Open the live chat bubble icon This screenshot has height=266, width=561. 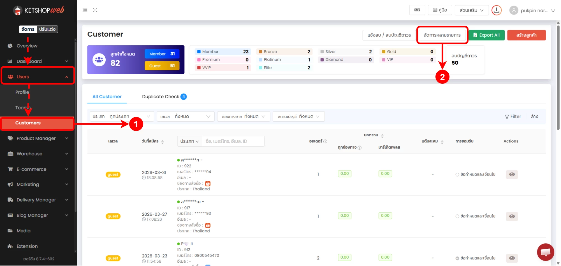pos(545,252)
